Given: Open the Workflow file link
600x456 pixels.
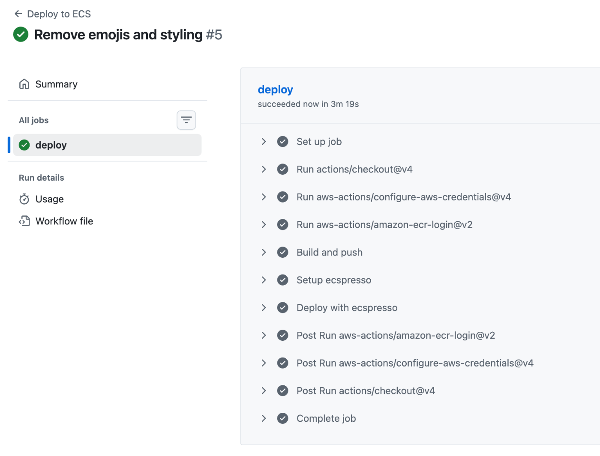Looking at the screenshot, I should [x=64, y=221].
